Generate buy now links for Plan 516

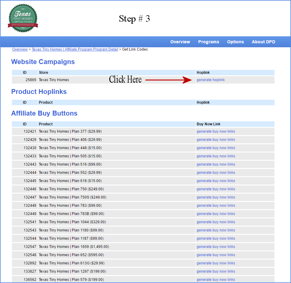[x=216, y=164]
